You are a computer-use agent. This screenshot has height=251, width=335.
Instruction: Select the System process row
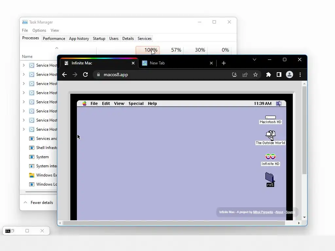coord(39,157)
